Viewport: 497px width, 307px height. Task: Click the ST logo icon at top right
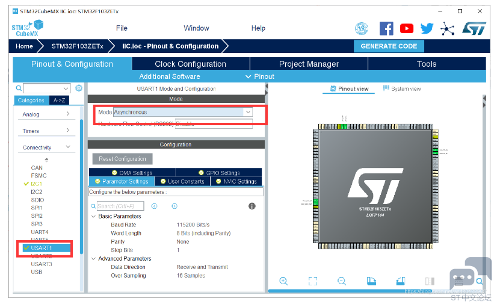coord(474,28)
